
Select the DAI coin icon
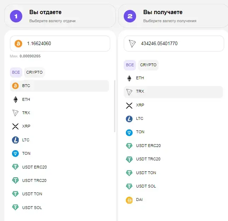click(x=129, y=200)
